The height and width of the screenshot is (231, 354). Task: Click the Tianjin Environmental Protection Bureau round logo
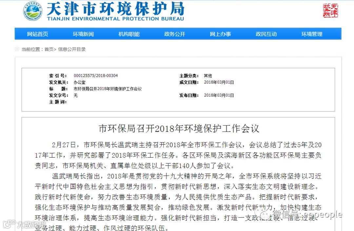33,11
